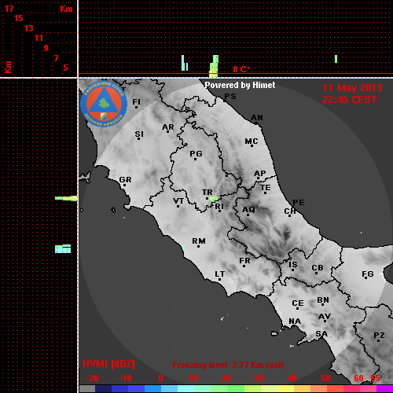Click the blue swatch near 0 dBZ
This screenshot has height=393, width=393.
point(152,388)
